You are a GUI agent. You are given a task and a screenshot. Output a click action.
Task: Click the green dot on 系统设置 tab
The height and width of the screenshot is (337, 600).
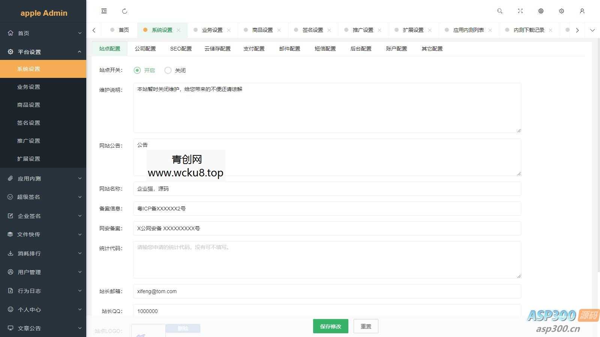[x=146, y=30]
